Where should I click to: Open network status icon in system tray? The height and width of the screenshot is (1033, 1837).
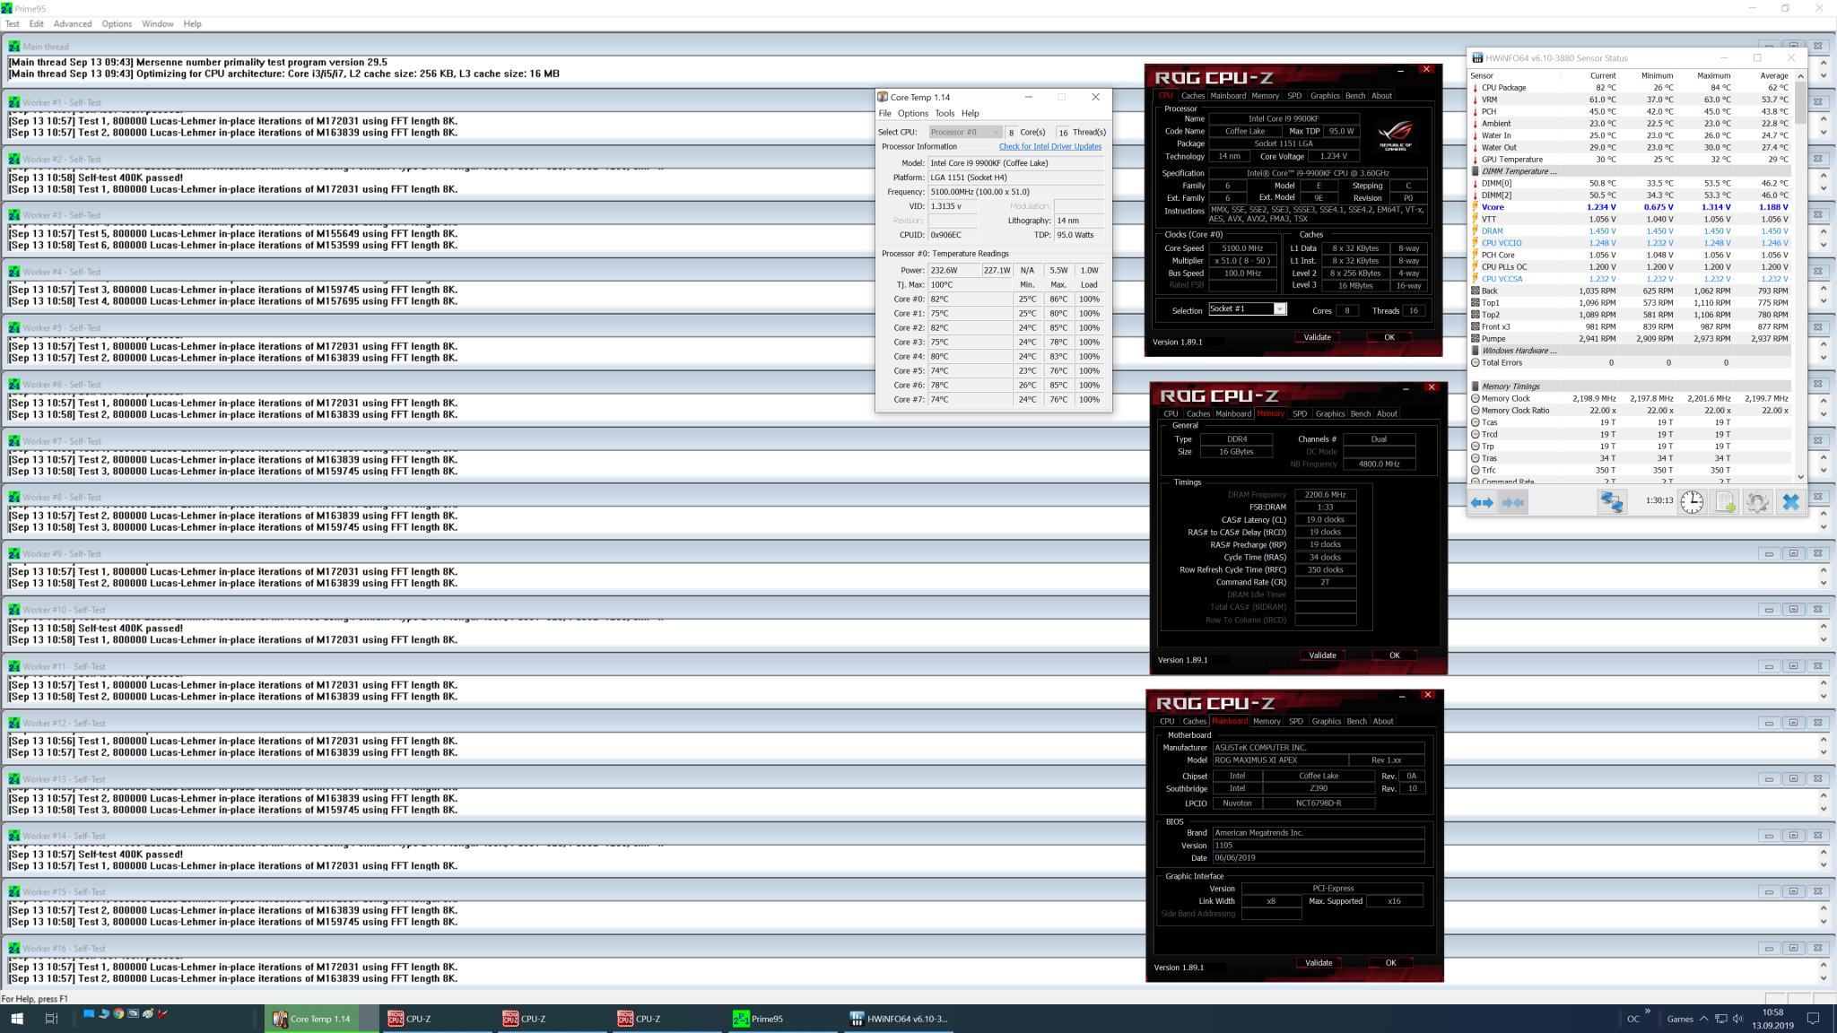pos(1720,1019)
